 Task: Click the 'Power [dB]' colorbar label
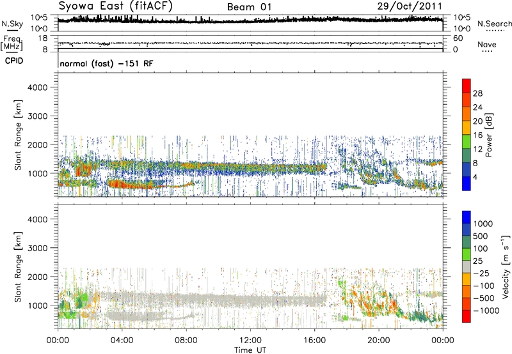pyautogui.click(x=488, y=135)
